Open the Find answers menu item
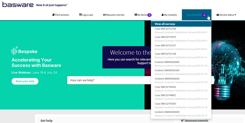The width and height of the screenshot is (245, 123). coord(61,15)
